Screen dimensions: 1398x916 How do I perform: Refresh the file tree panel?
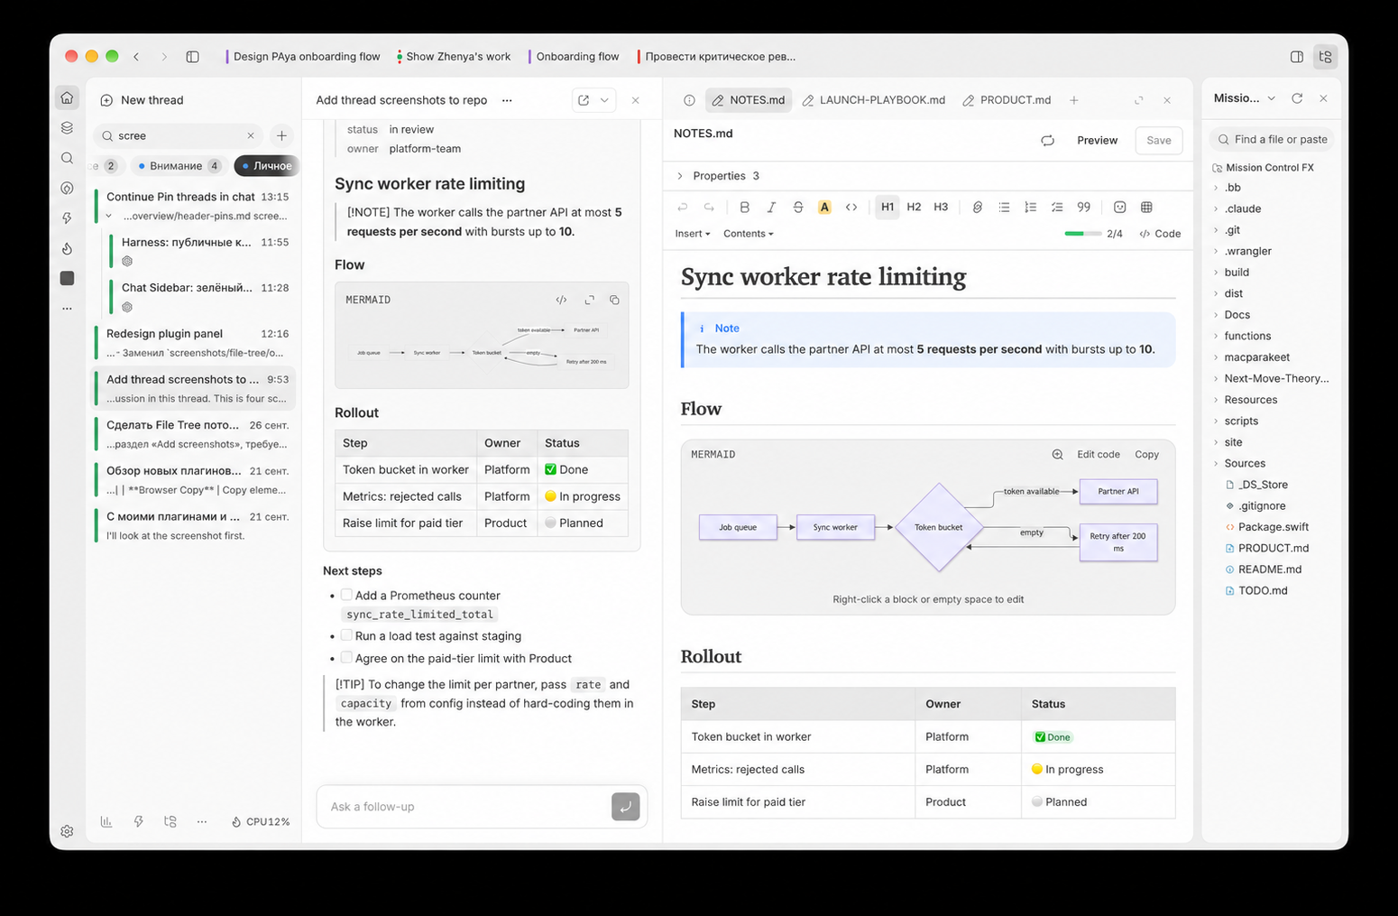(1297, 98)
